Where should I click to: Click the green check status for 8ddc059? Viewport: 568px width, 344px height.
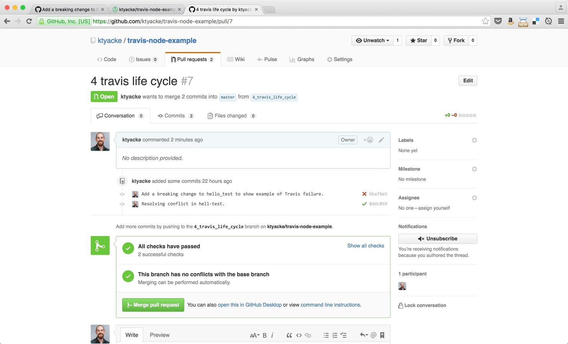[x=364, y=204]
